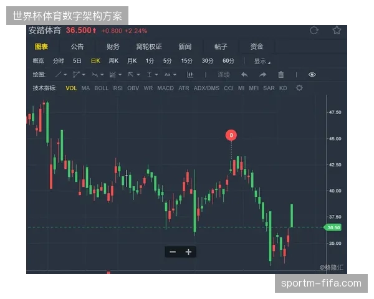Select the 月K chart period
The width and height of the screenshot is (374, 299).
(132, 61)
